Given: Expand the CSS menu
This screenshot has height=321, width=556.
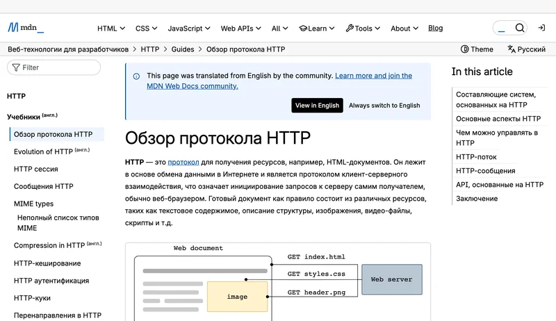Looking at the screenshot, I should pyautogui.click(x=146, y=28).
